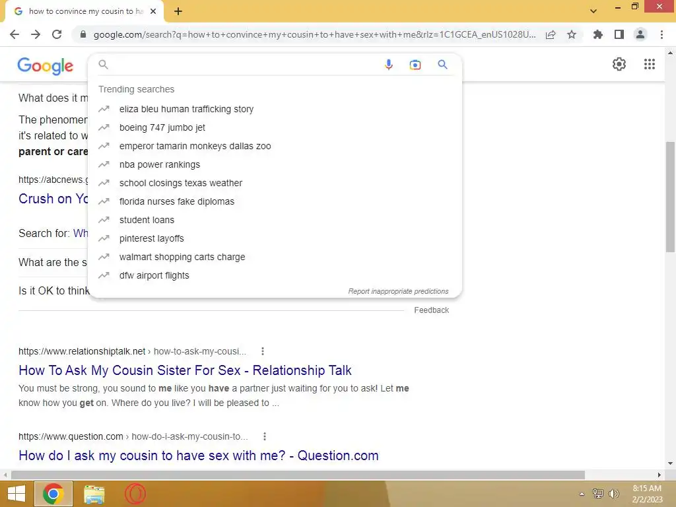Click Chrome icon in the taskbar
676x507 pixels.
pos(53,494)
